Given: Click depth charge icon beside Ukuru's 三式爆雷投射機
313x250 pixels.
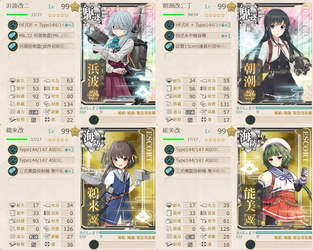Looking at the screenshot, I should pos(13,171).
